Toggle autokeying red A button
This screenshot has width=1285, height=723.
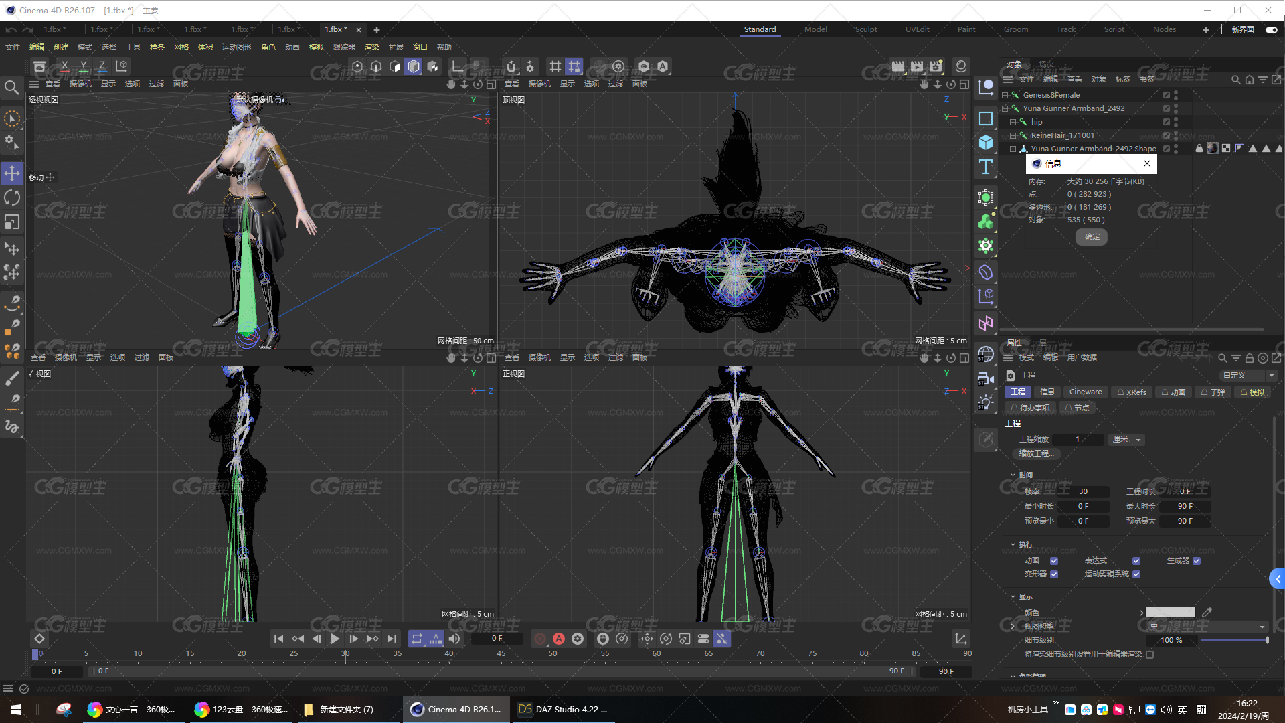(559, 639)
